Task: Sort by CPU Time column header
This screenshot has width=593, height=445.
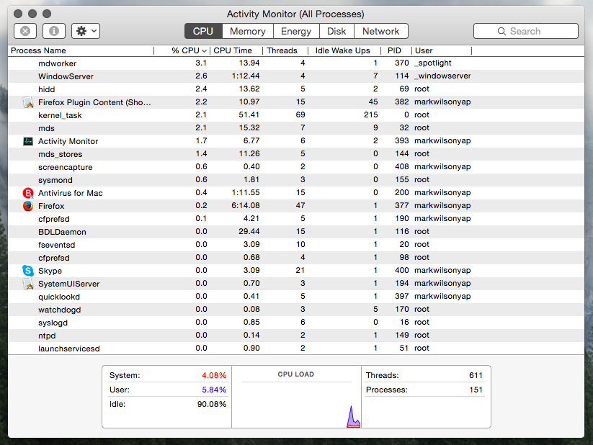Action: coord(236,50)
